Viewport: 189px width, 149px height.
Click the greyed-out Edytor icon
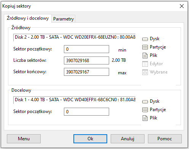[145, 64]
